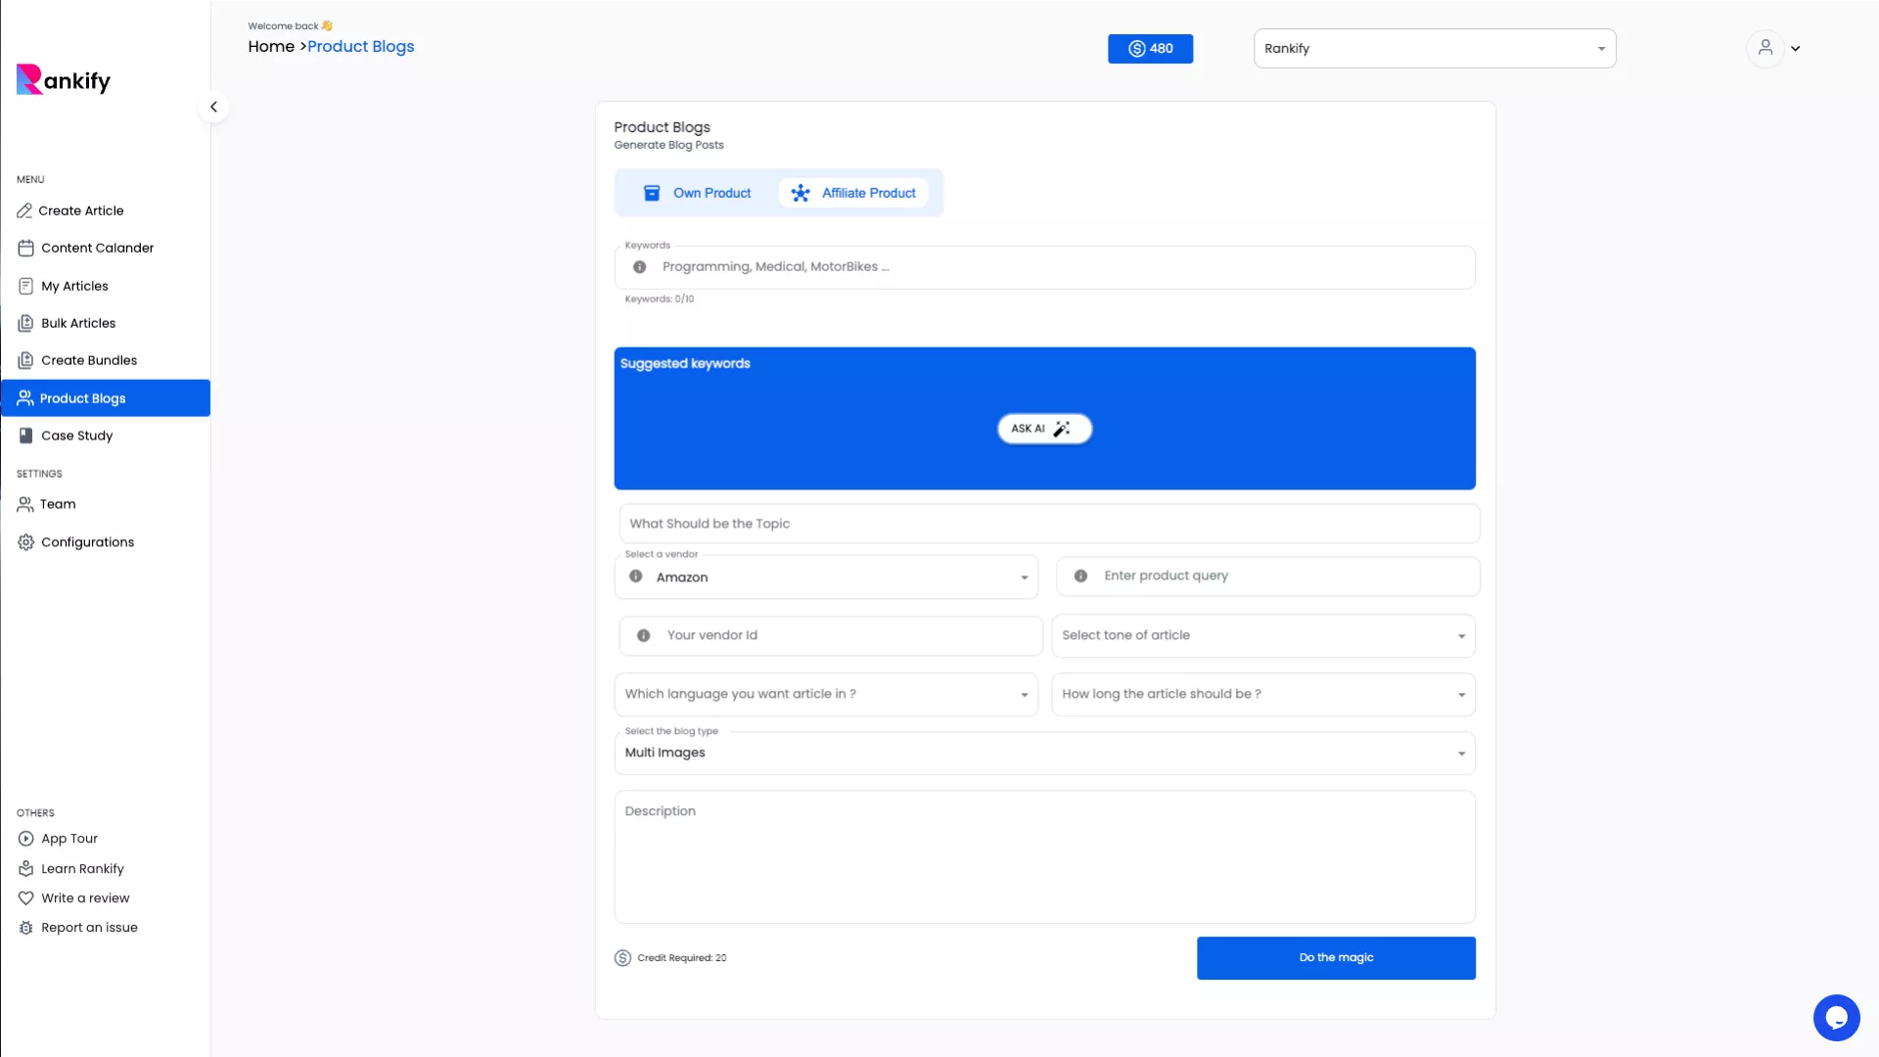
Task: Open the Select tone of article dropdown
Action: (1262, 636)
